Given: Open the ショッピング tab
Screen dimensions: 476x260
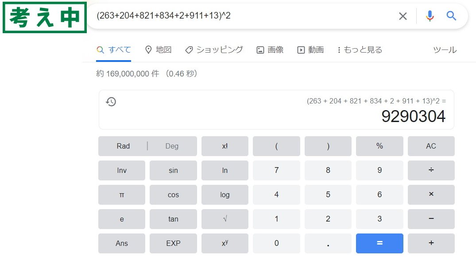Looking at the screenshot, I should (x=214, y=50).
